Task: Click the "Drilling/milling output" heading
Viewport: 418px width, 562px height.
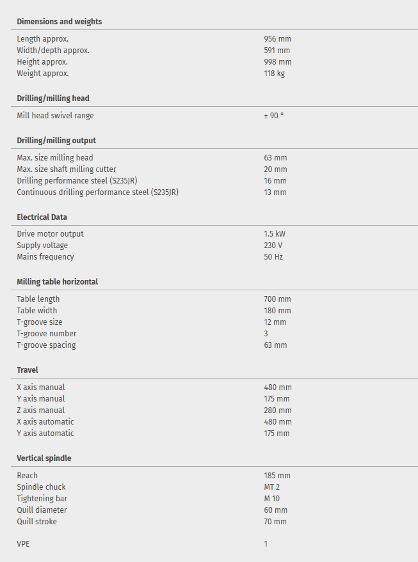Action: click(56, 141)
